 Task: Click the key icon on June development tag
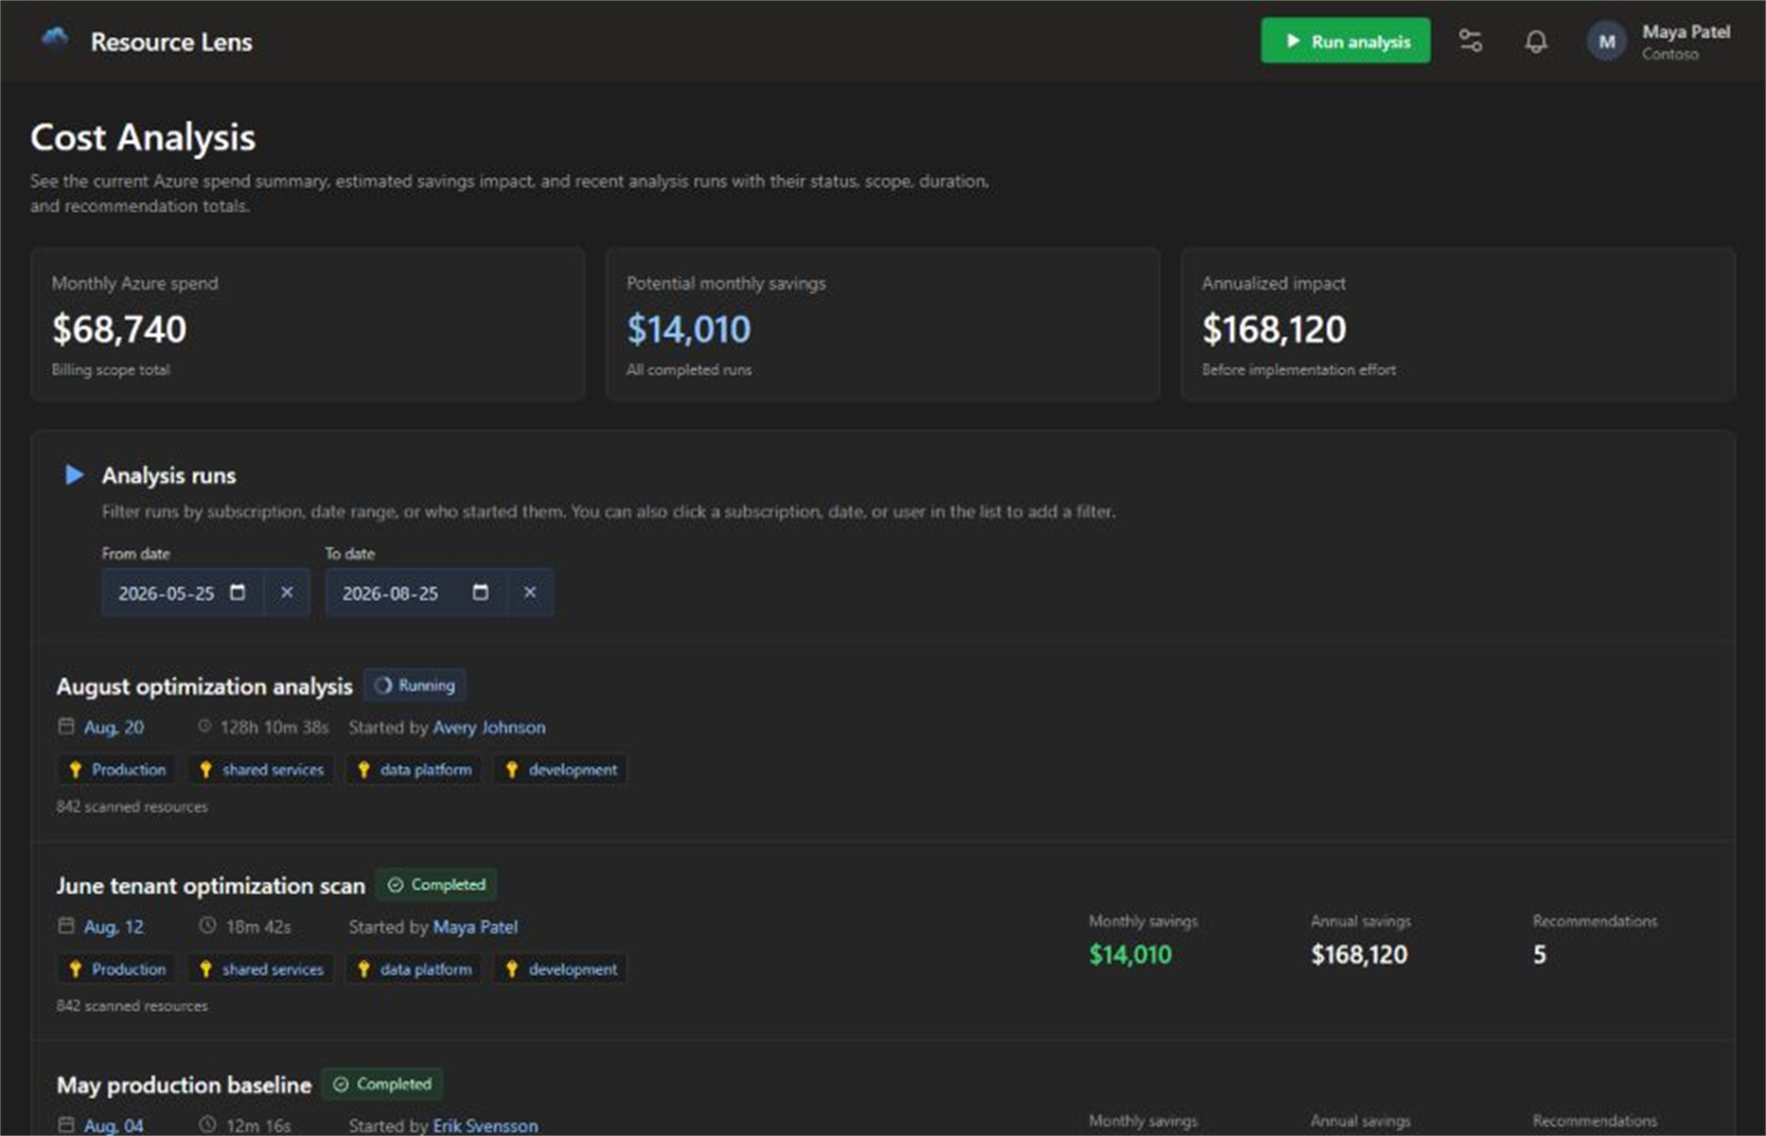tap(512, 968)
